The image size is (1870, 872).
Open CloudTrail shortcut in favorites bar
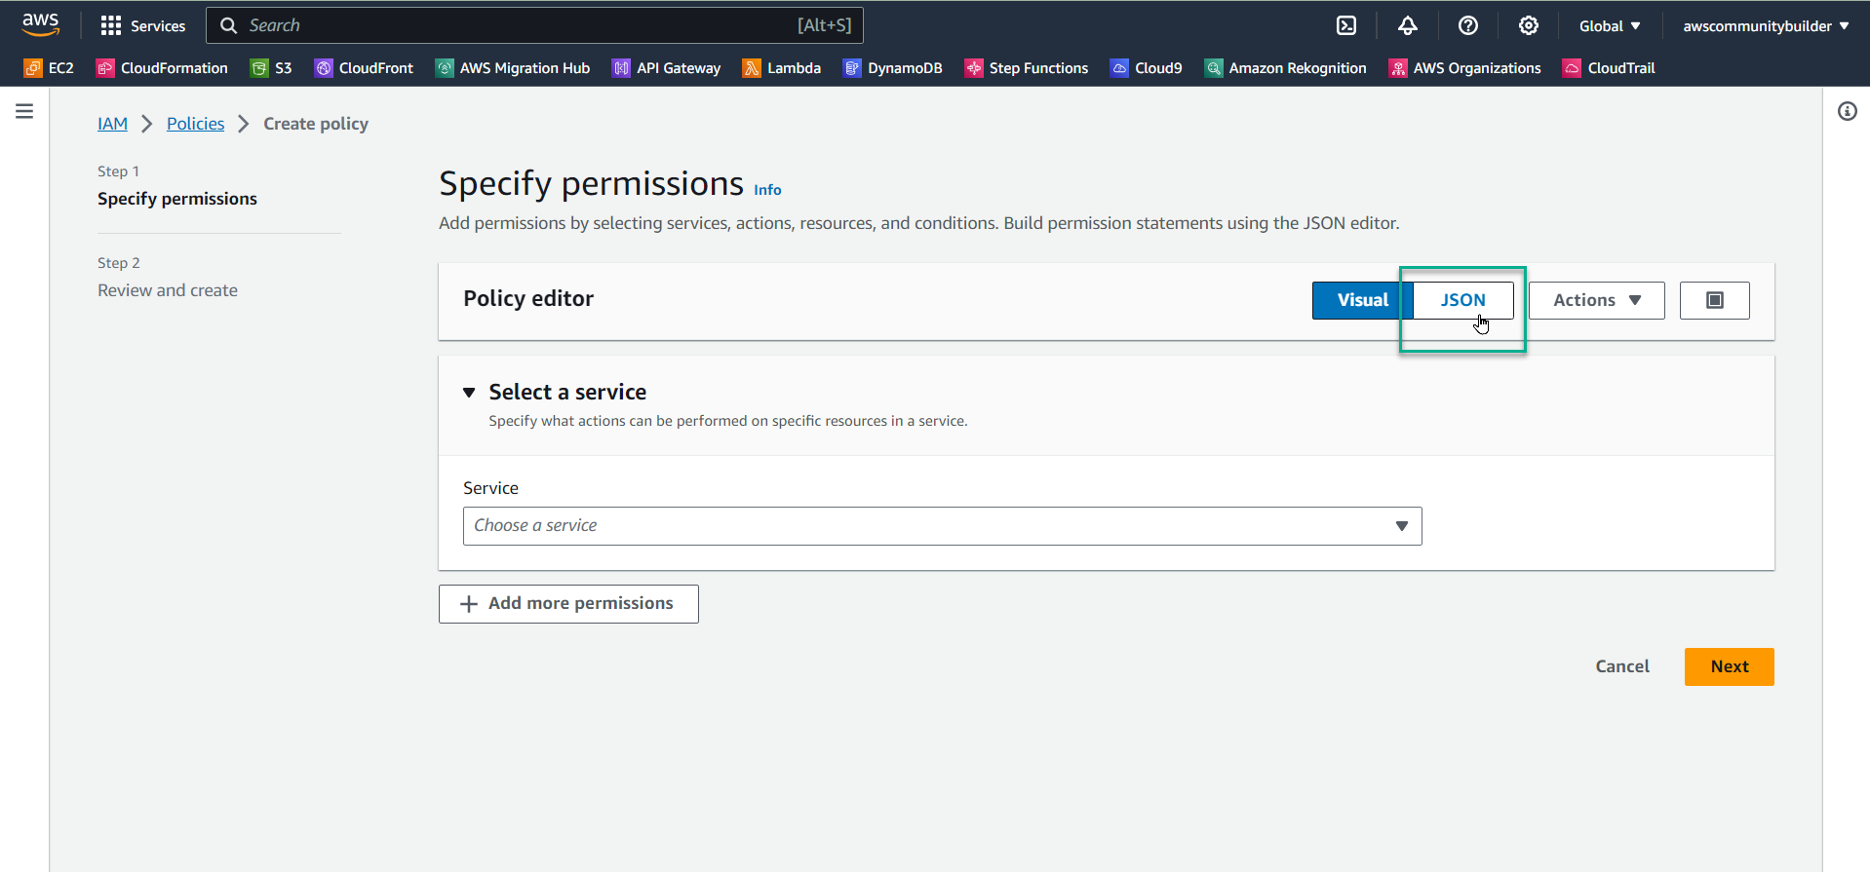[1610, 68]
